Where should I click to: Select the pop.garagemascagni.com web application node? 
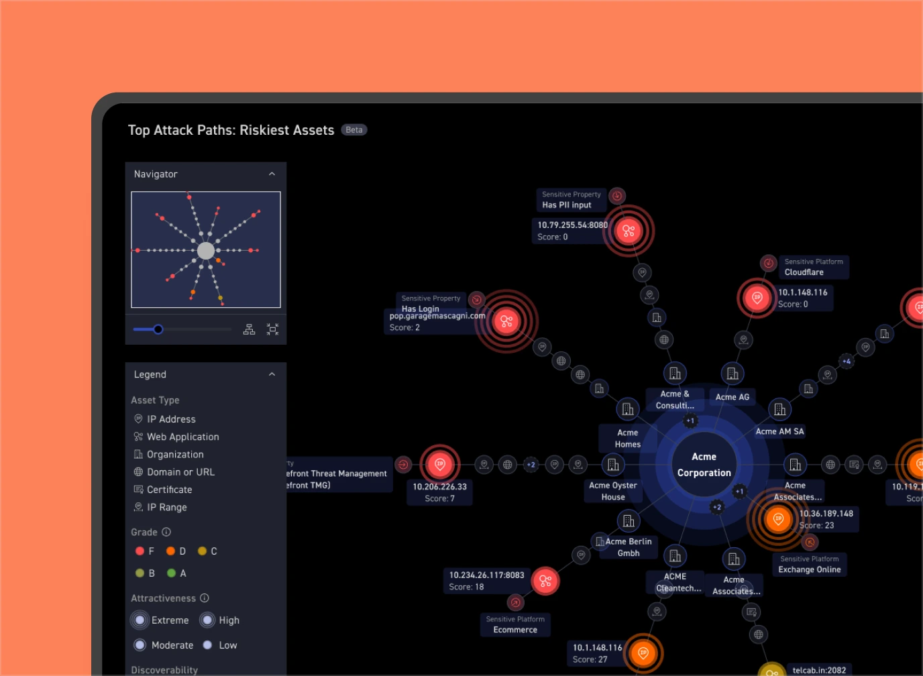506,322
